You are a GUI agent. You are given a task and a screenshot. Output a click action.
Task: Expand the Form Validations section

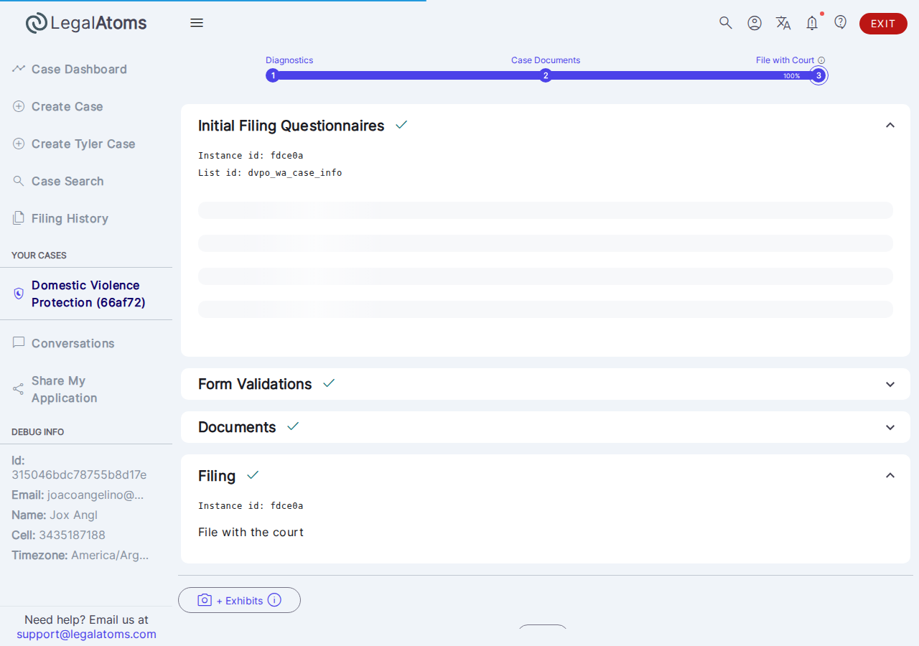pyautogui.click(x=890, y=384)
